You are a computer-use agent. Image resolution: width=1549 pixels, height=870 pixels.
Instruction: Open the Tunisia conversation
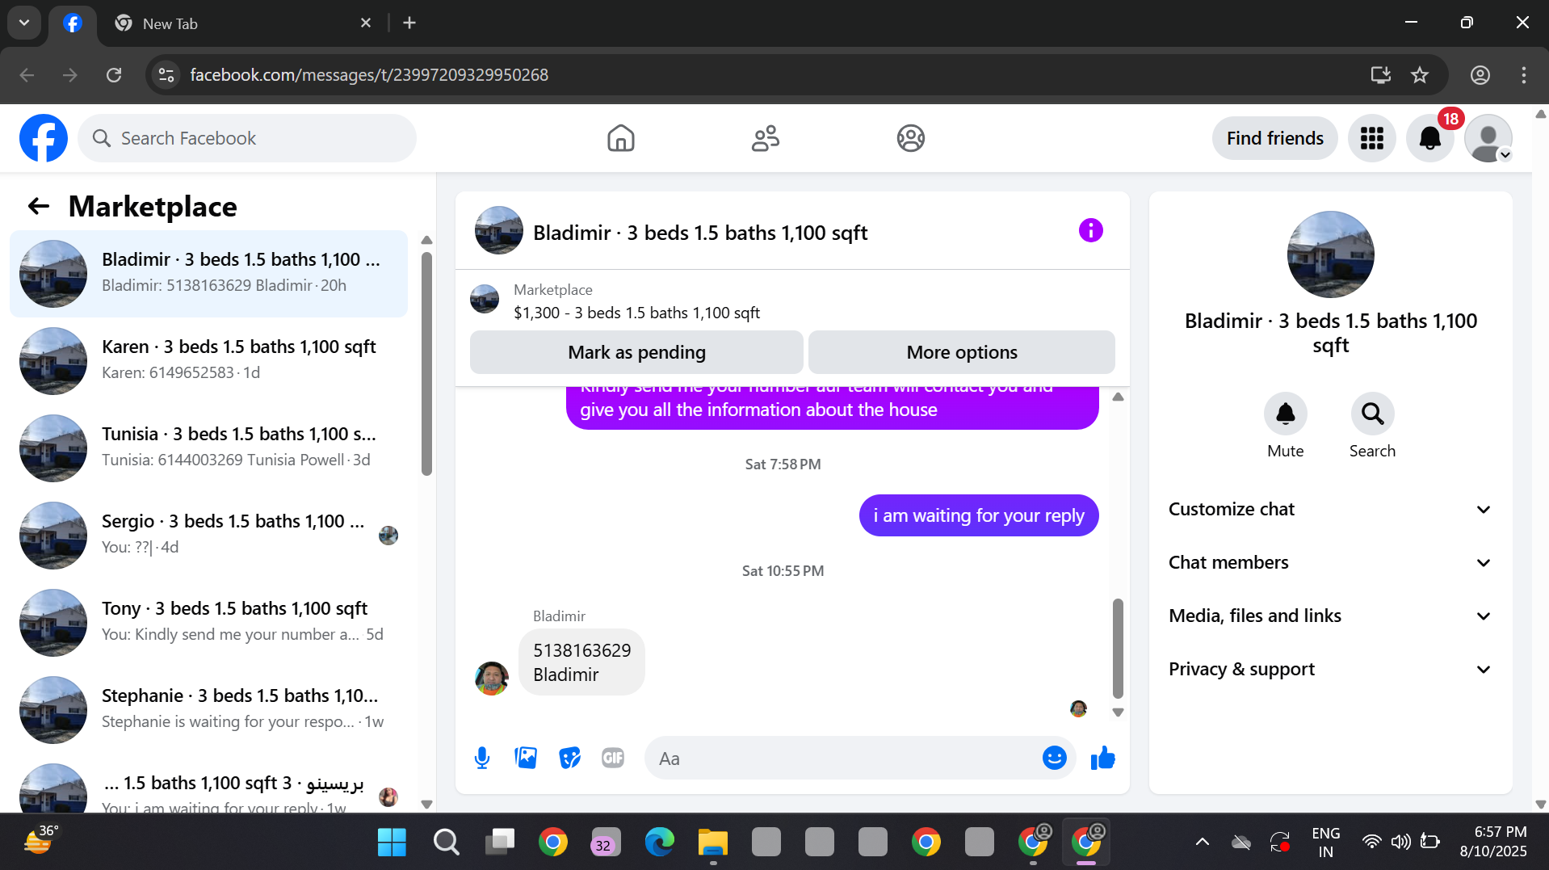point(208,448)
